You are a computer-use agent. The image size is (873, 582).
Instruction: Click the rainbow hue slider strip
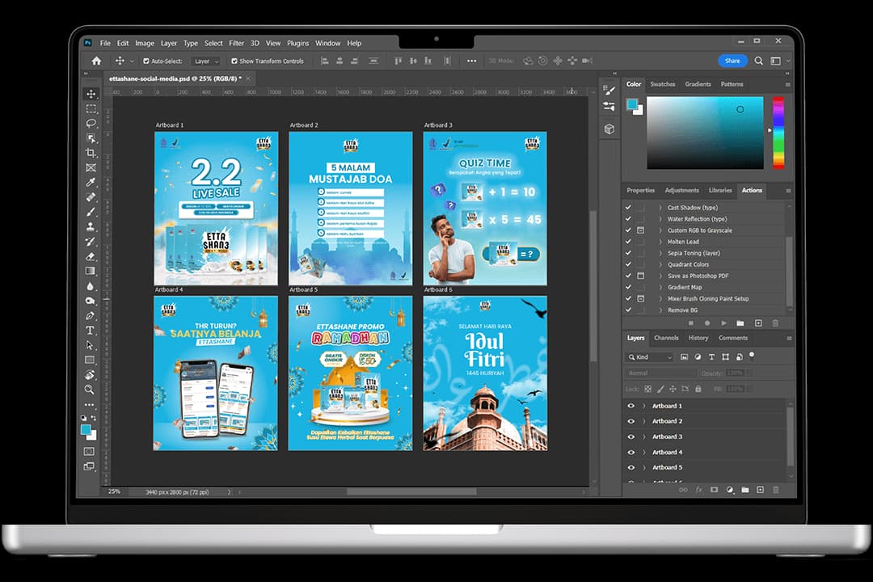[778, 132]
